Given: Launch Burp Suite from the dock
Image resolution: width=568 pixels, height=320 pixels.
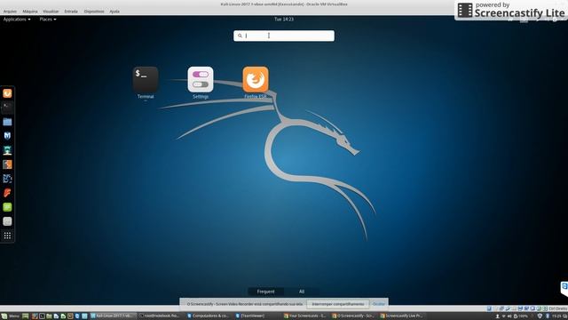Looking at the screenshot, I should tap(7, 164).
